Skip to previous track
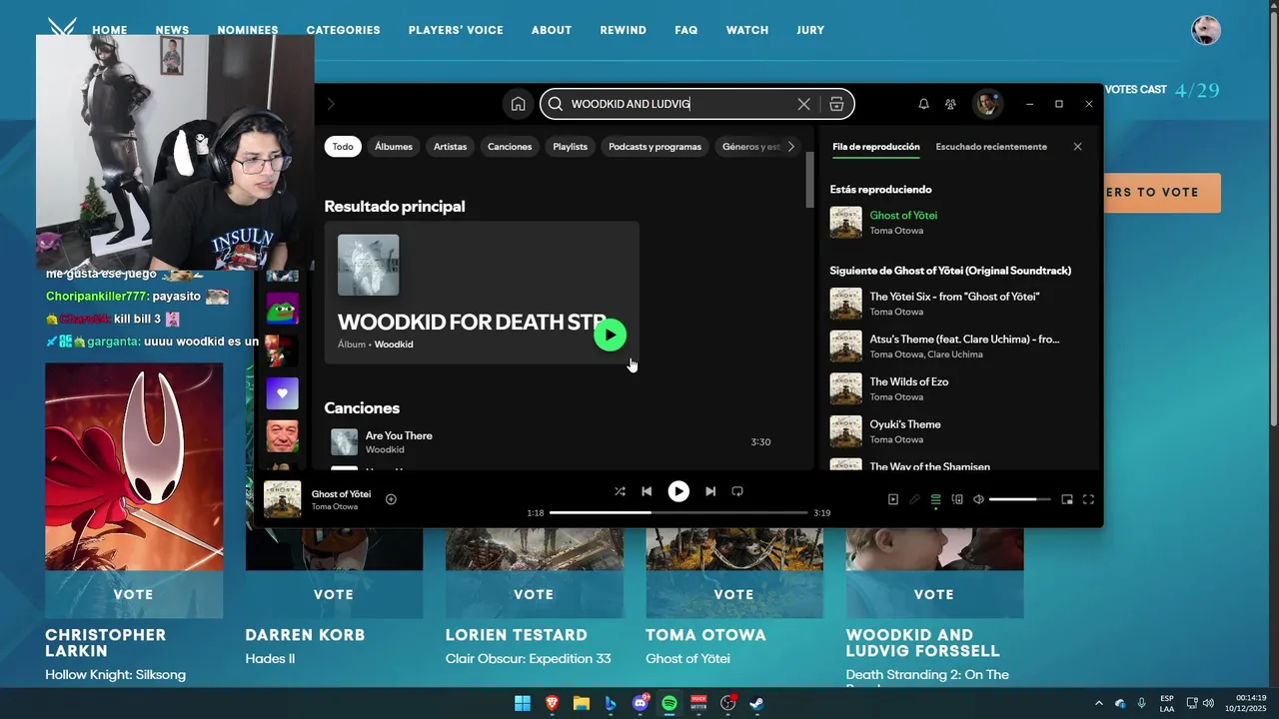 click(x=646, y=491)
